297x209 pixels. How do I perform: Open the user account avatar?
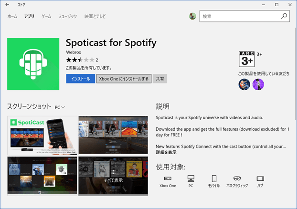[x=192, y=16]
